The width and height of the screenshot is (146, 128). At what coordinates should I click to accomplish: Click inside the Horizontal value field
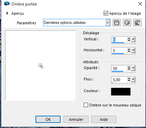pos(119,51)
